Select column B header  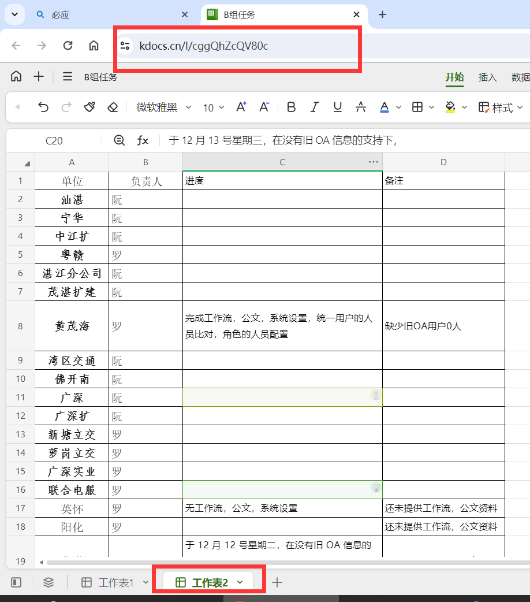pos(145,162)
